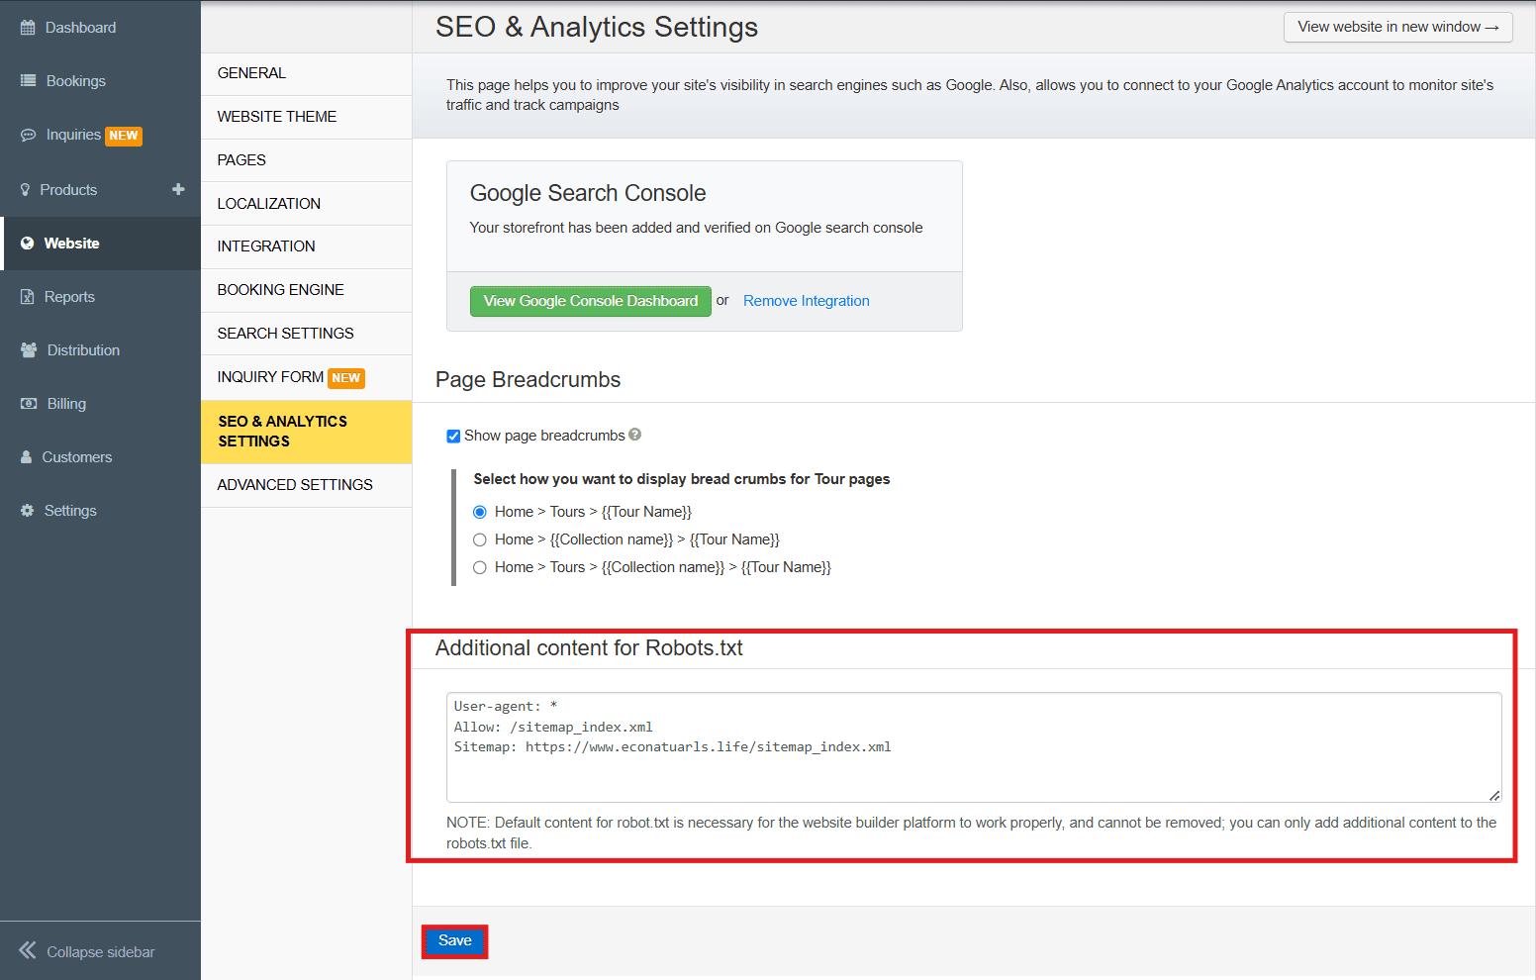
Task: Click the Products lightbulb icon
Action: [x=26, y=190]
